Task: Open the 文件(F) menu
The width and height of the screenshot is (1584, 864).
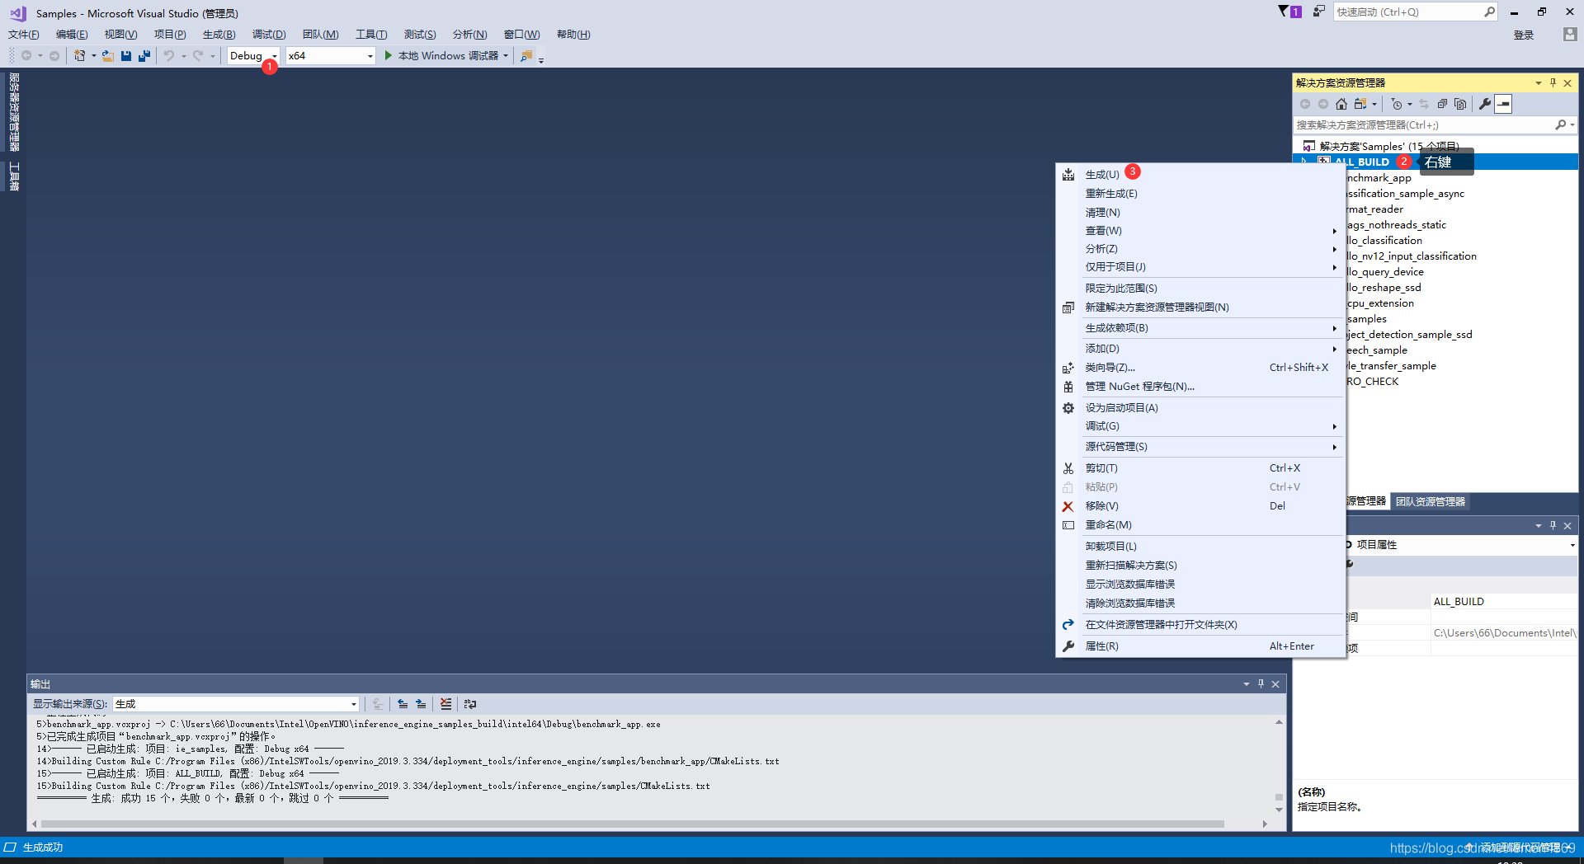Action: (x=24, y=35)
